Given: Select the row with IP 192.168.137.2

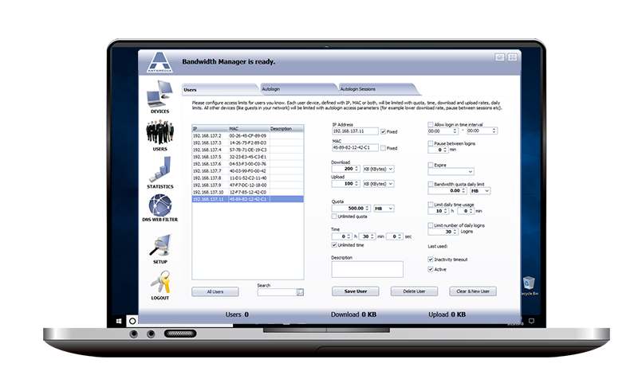Looking at the screenshot, I should [x=248, y=135].
